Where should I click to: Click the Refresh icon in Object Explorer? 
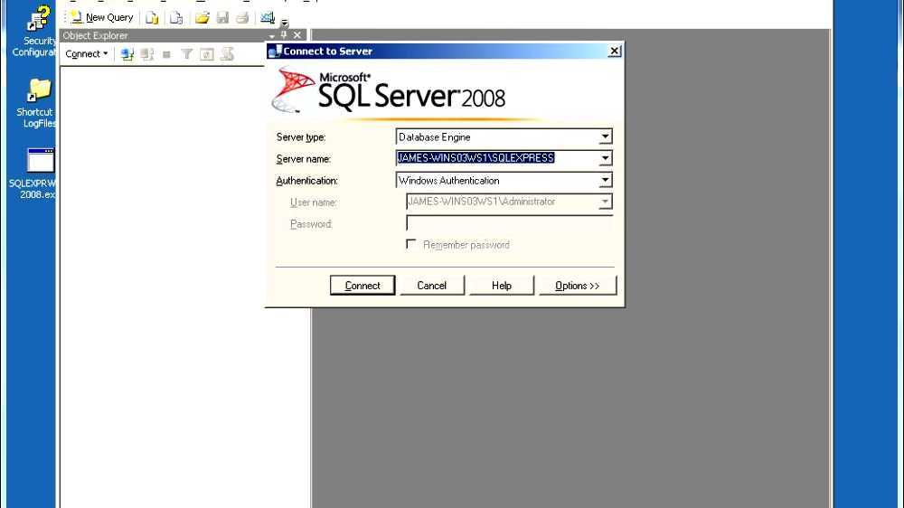pos(207,54)
